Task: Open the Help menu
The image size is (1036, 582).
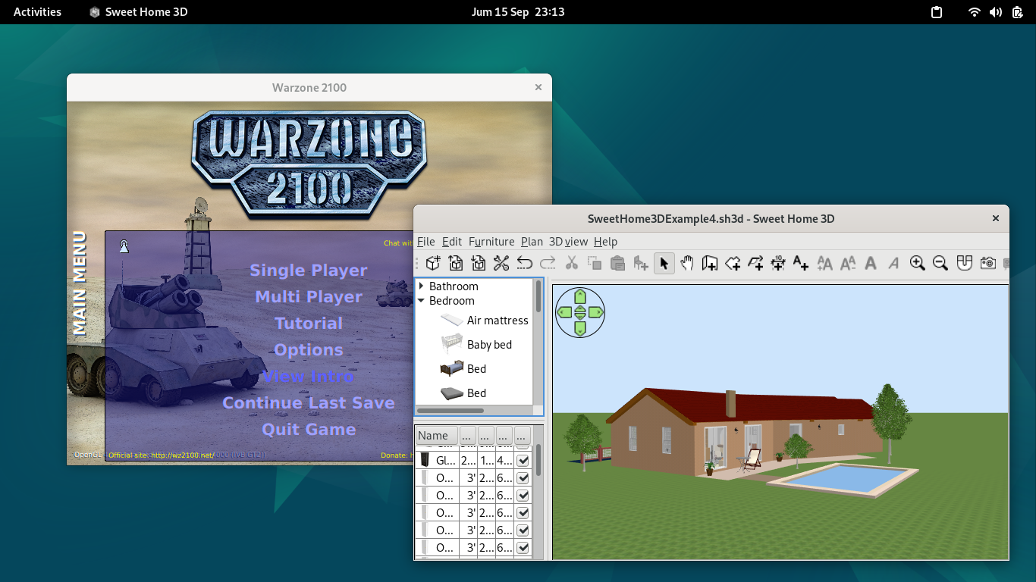Action: pos(605,242)
